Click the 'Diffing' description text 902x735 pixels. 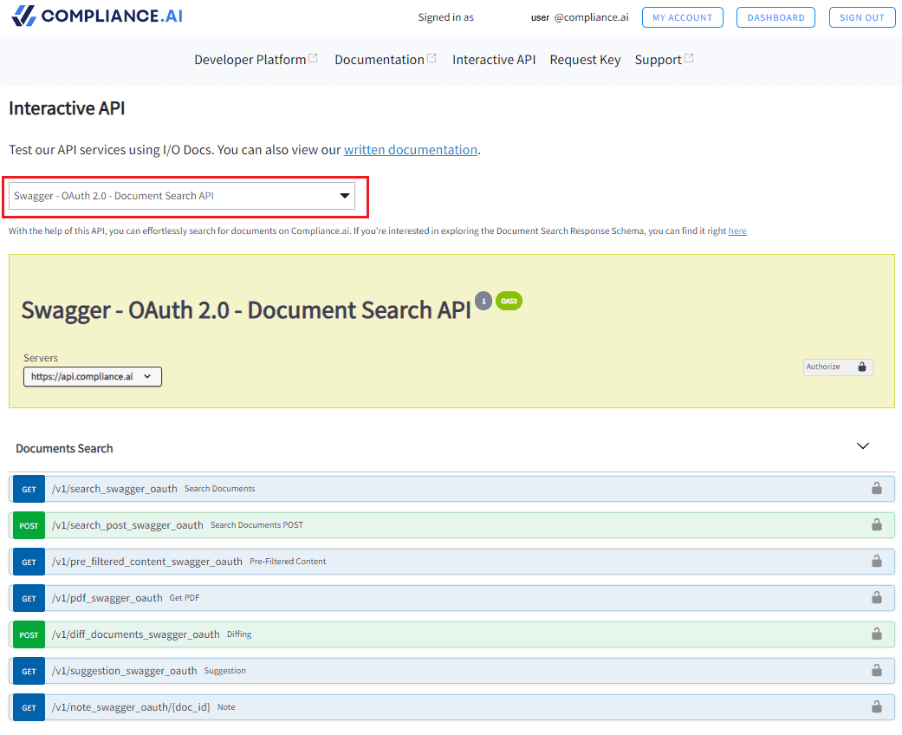239,634
